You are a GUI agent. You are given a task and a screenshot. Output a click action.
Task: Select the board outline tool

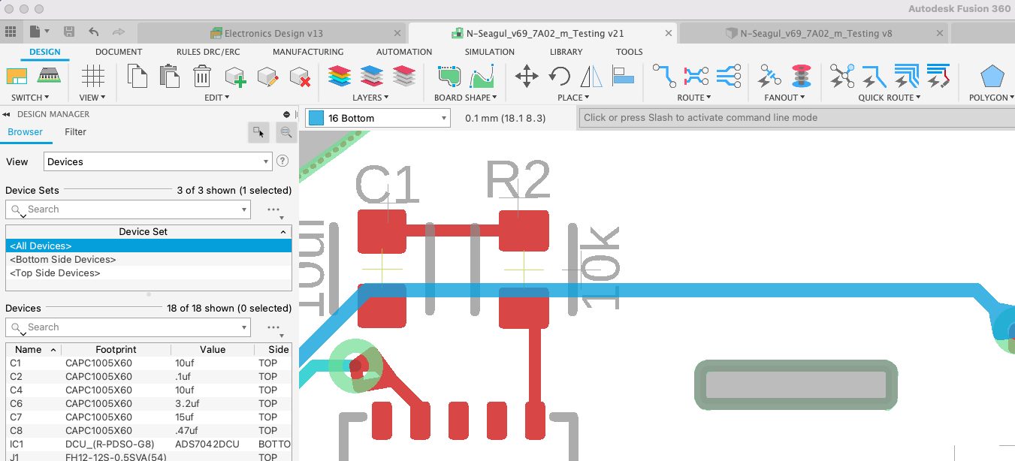pyautogui.click(x=449, y=77)
